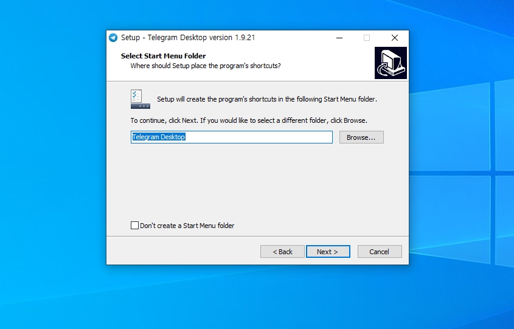The height and width of the screenshot is (329, 514).
Task: Cancel the Telegram setup
Action: [380, 252]
